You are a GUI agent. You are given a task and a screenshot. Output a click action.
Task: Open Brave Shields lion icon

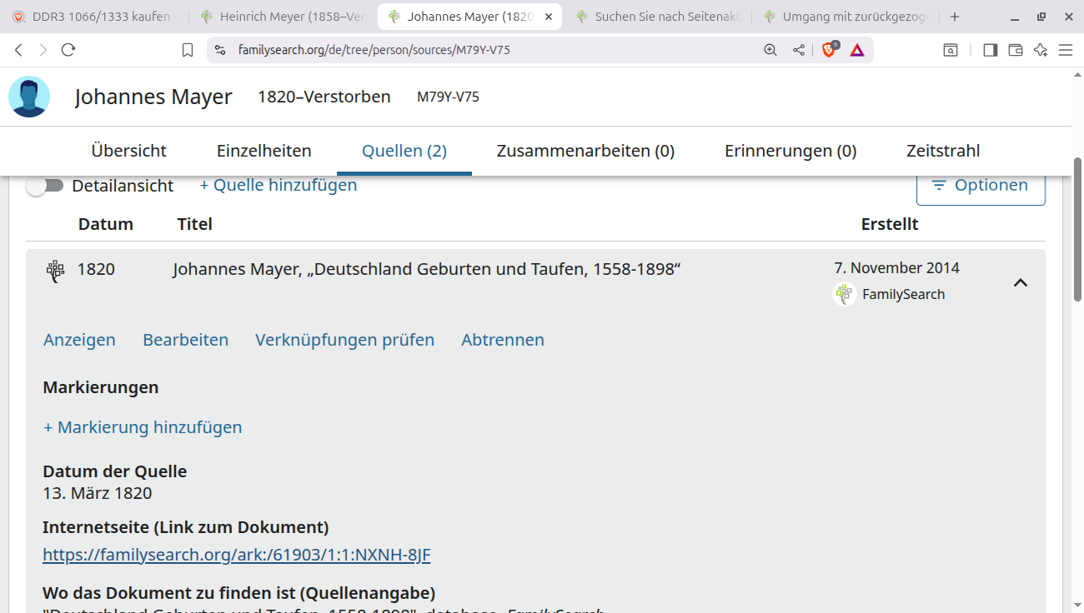tap(829, 50)
